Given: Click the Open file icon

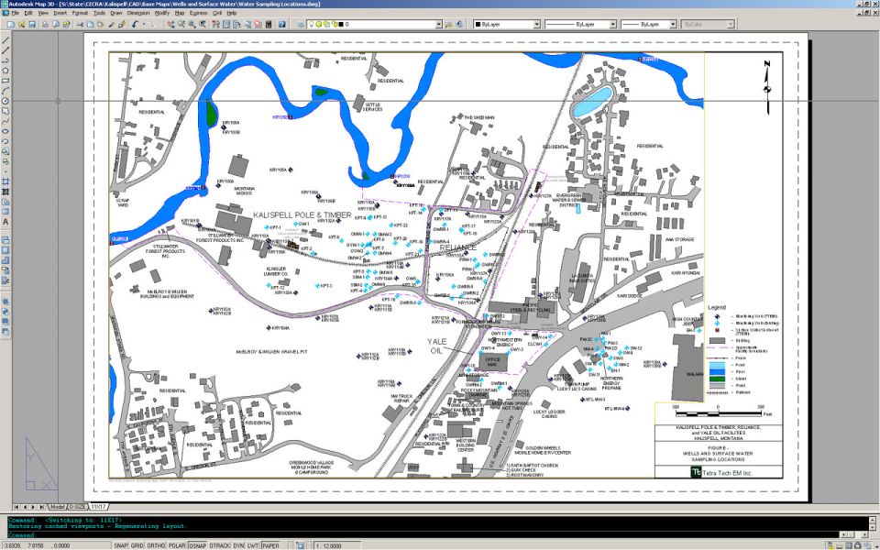Looking at the screenshot, I should click(x=22, y=25).
